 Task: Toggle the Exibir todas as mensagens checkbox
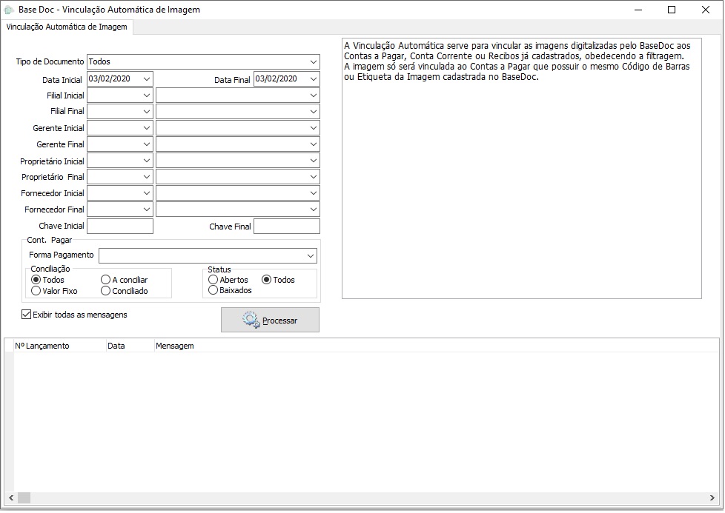27,315
